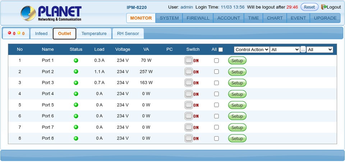The image size is (345, 162).
Task: Click the 257 W value
Action: tap(146, 72)
